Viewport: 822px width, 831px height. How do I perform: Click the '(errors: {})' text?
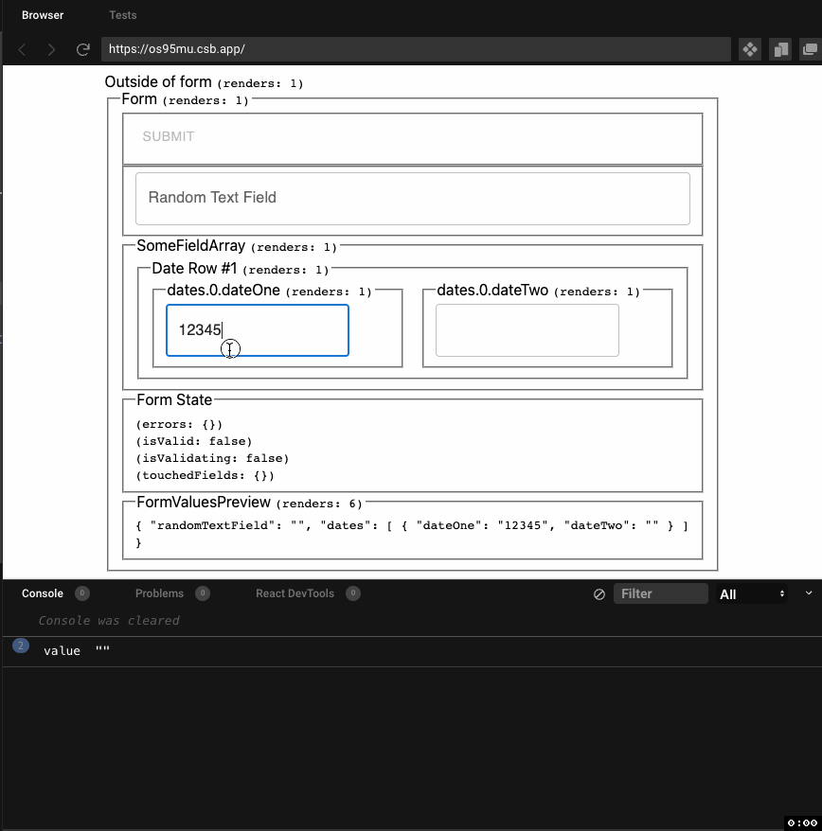179,425
